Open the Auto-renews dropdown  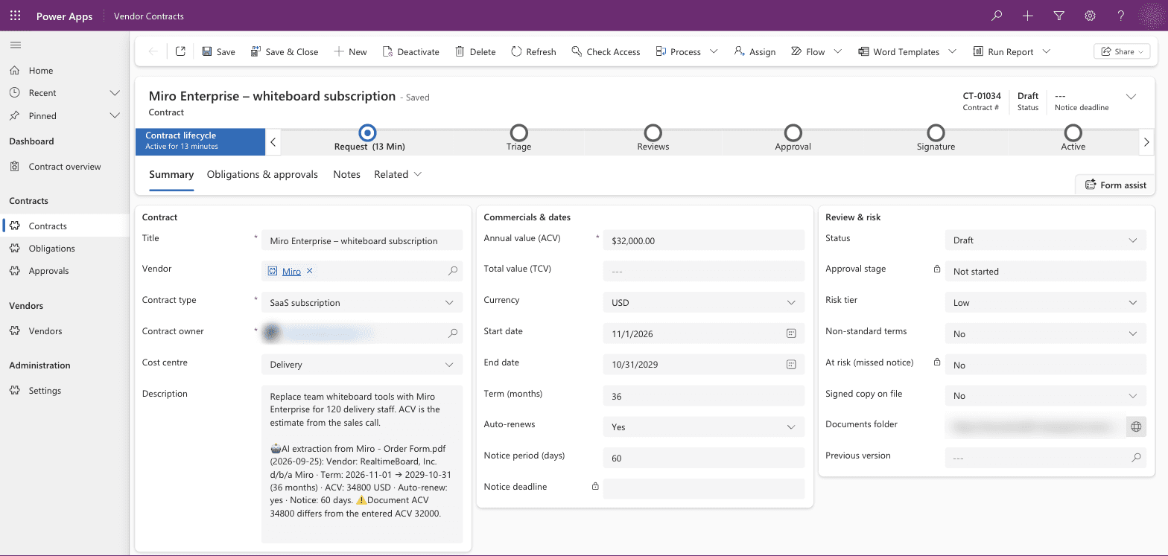click(x=704, y=427)
